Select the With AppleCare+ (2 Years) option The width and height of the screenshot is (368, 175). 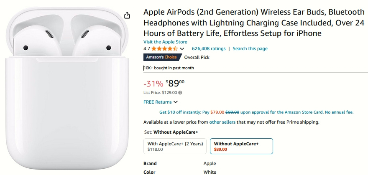[175, 146]
